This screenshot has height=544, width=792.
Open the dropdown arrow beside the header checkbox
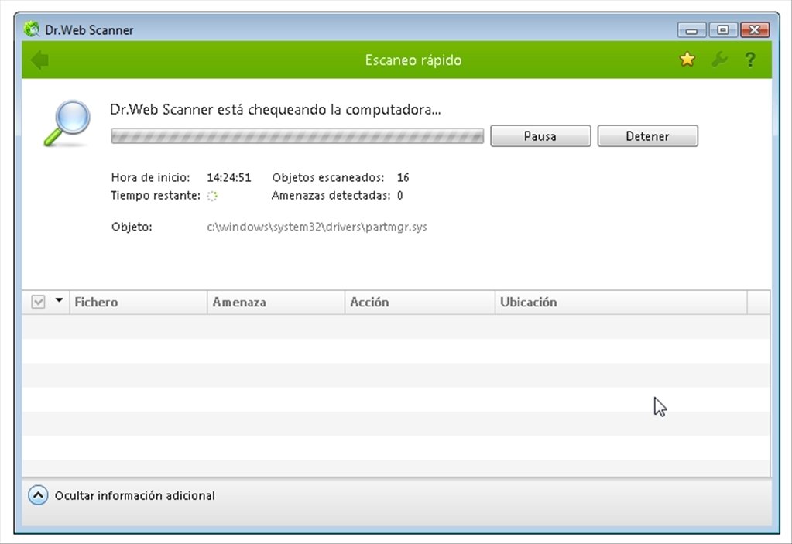tap(59, 301)
